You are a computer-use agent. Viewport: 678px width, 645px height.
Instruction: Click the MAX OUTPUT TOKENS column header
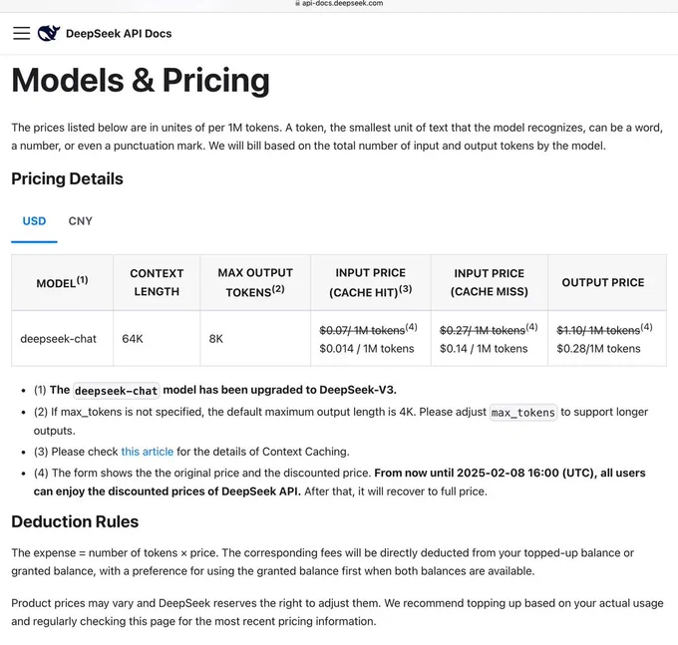[255, 282]
